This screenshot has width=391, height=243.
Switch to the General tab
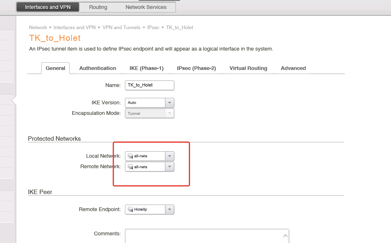55,68
